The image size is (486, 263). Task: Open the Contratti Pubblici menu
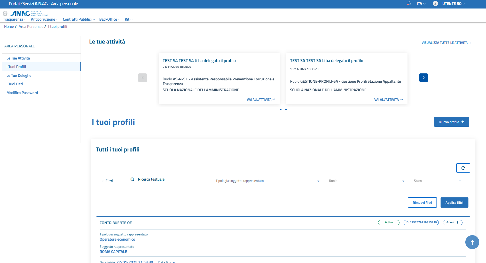tap(79, 19)
